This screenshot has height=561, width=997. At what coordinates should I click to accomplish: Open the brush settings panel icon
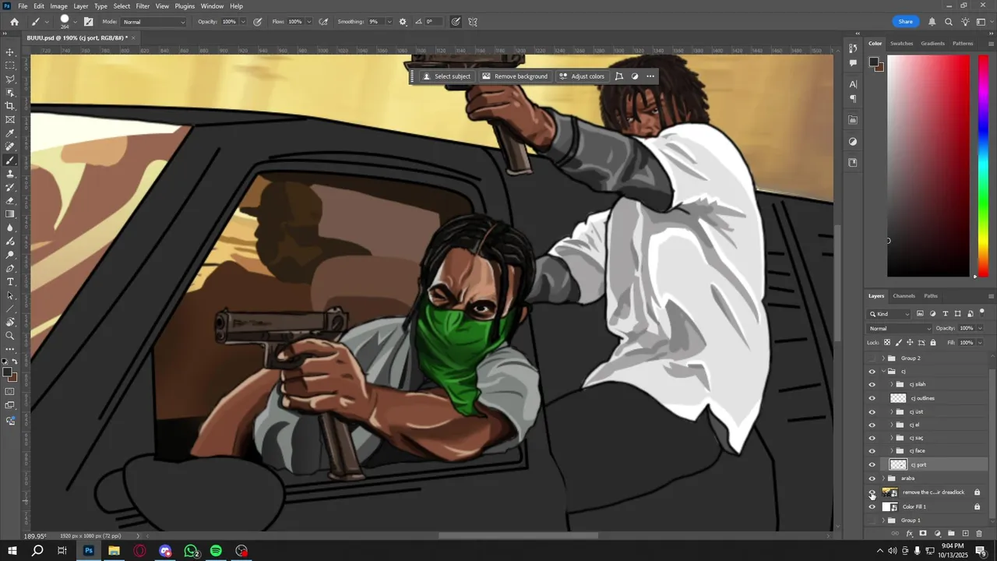pos(88,22)
